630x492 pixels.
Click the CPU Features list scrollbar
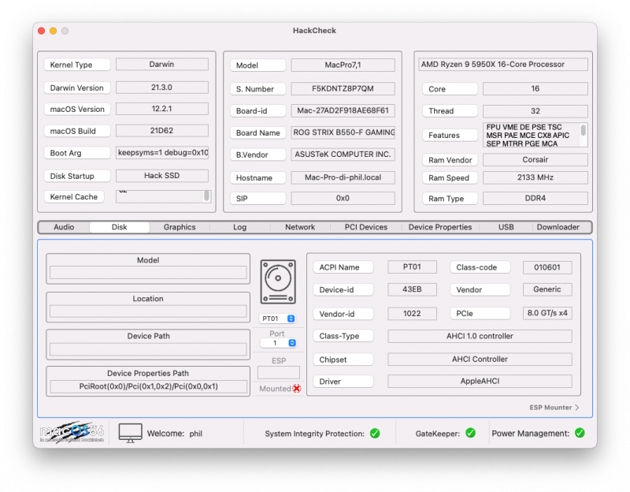point(584,131)
